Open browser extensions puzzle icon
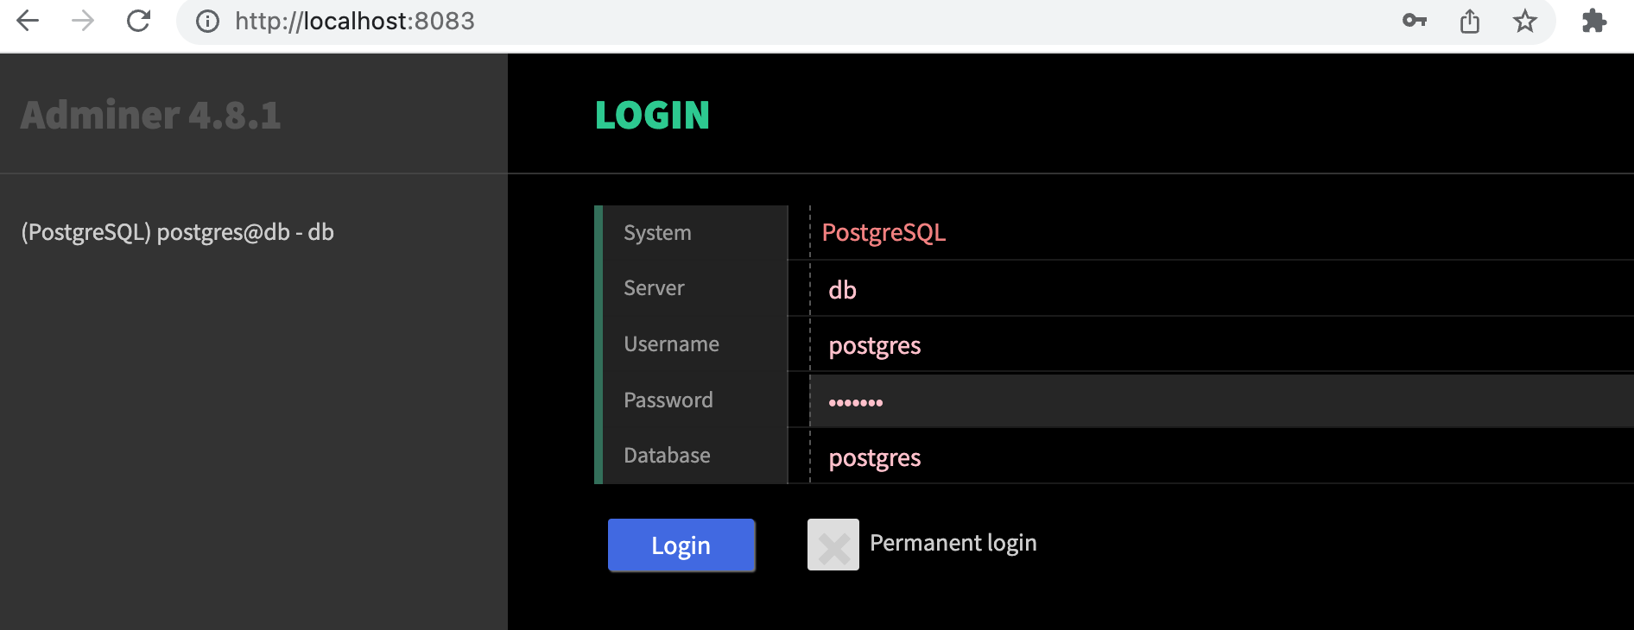 (x=1594, y=21)
